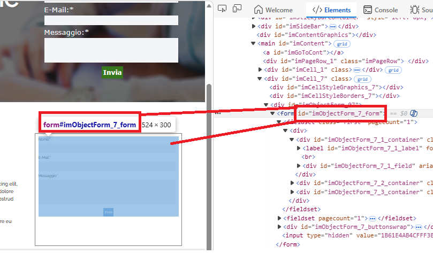
Task: Click into the Messaggio text area
Action: (x=111, y=50)
